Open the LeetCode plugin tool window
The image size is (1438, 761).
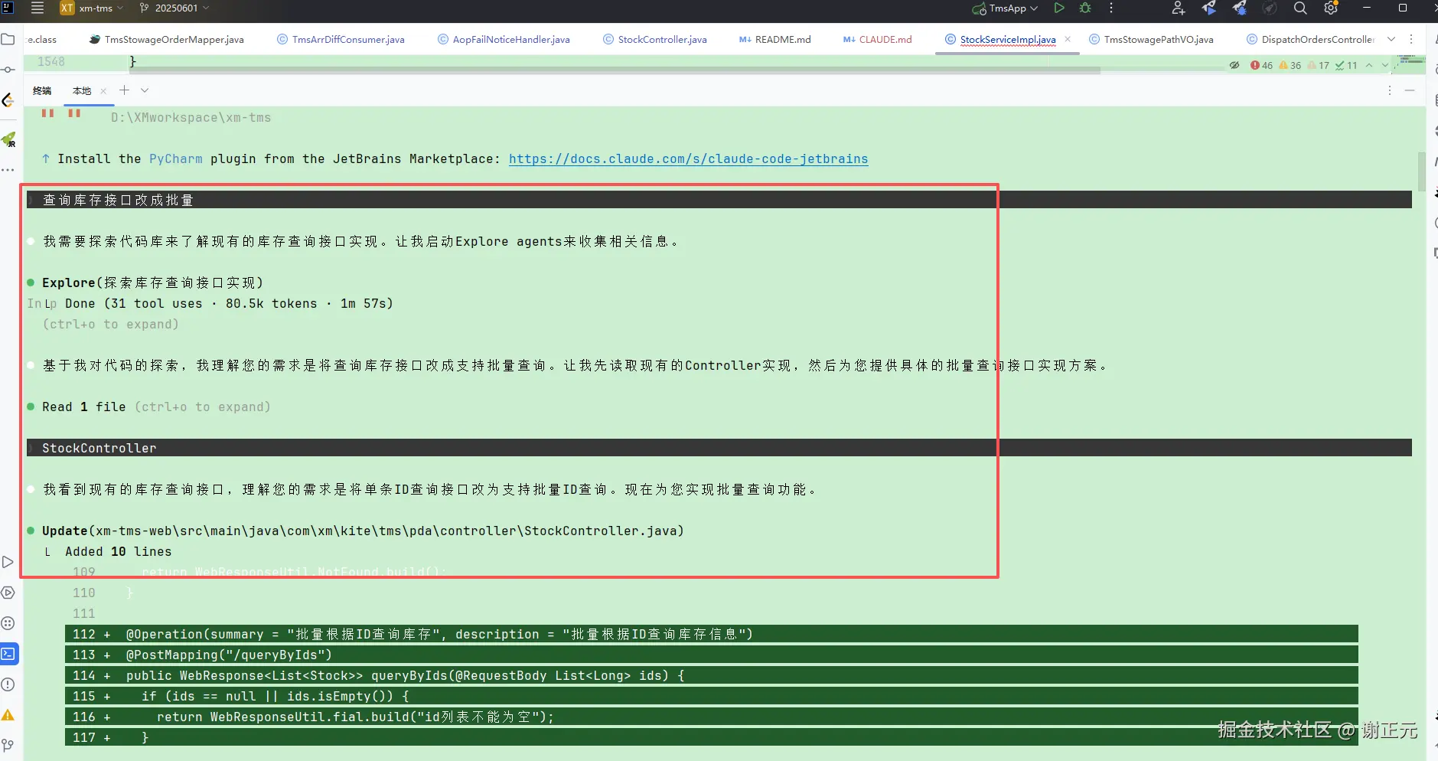click(x=8, y=100)
